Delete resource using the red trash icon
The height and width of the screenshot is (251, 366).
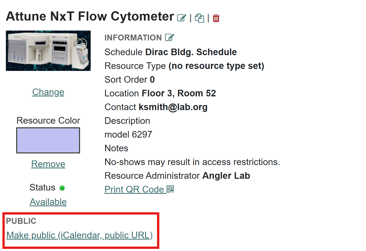point(216,18)
